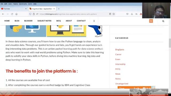Viewport: 171px width, 96px height.
Task: Click the shield tracking protection icon
Action: [x=30, y=14]
